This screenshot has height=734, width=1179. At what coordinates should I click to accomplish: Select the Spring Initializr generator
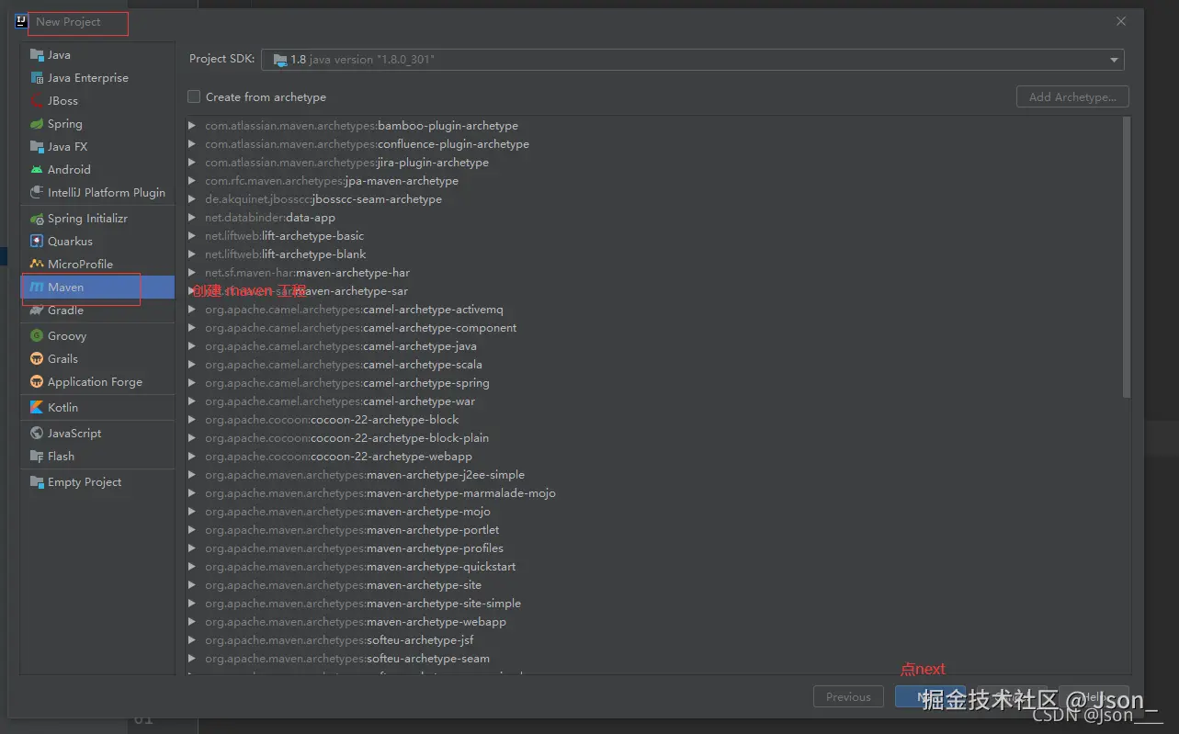[x=97, y=219]
